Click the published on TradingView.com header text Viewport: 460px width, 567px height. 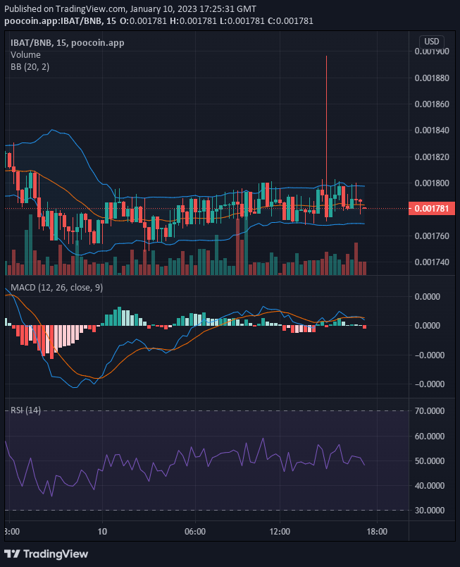pos(130,8)
